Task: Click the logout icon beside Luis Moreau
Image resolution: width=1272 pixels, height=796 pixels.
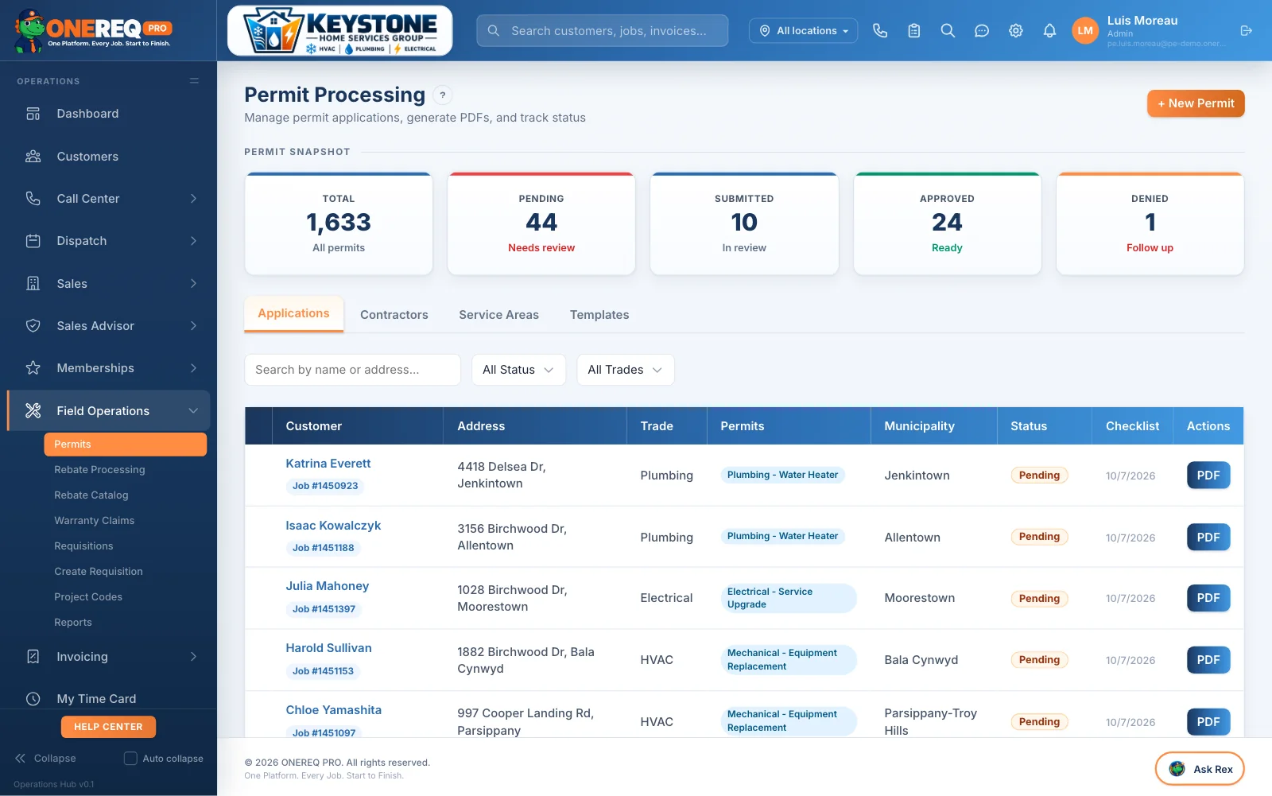Action: click(x=1246, y=30)
